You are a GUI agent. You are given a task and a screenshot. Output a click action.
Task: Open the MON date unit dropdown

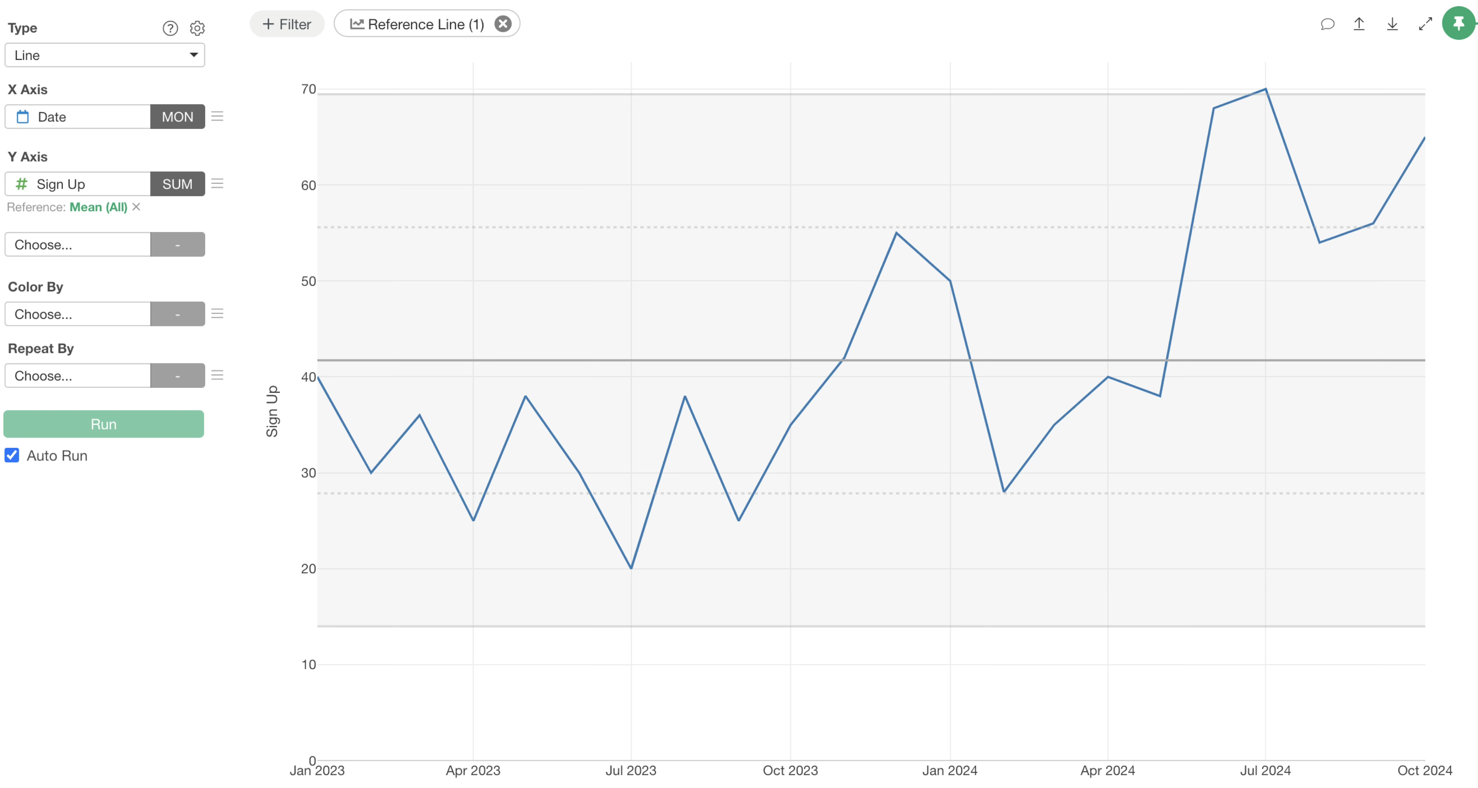click(177, 117)
